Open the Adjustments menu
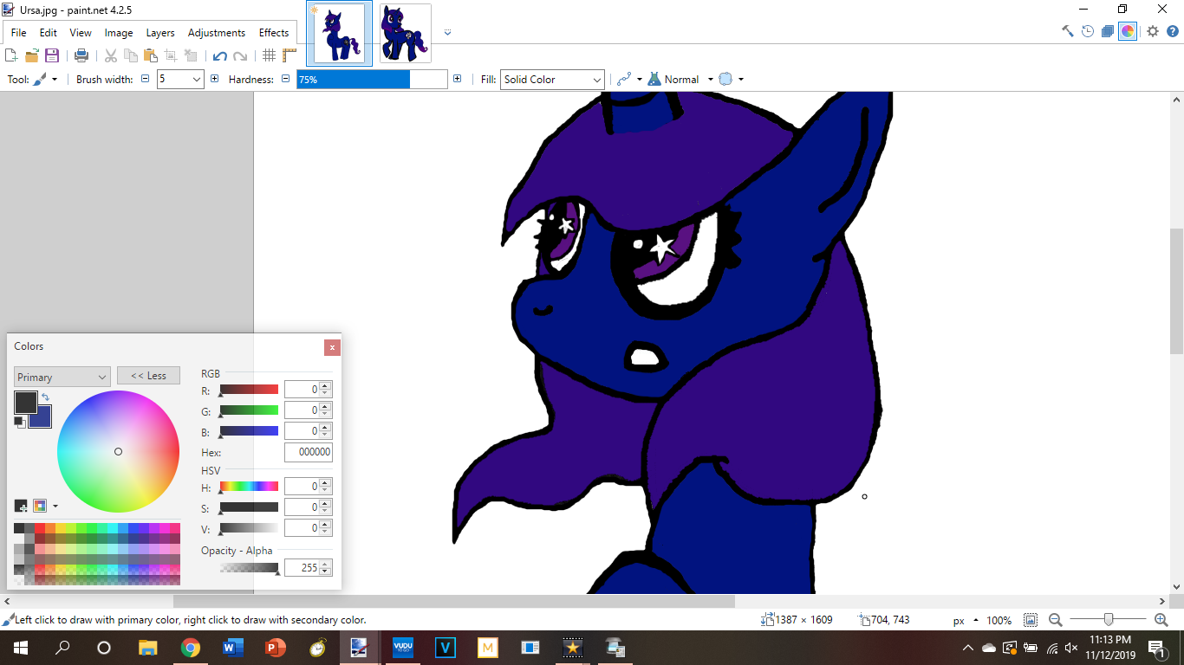The image size is (1184, 665). (x=217, y=33)
